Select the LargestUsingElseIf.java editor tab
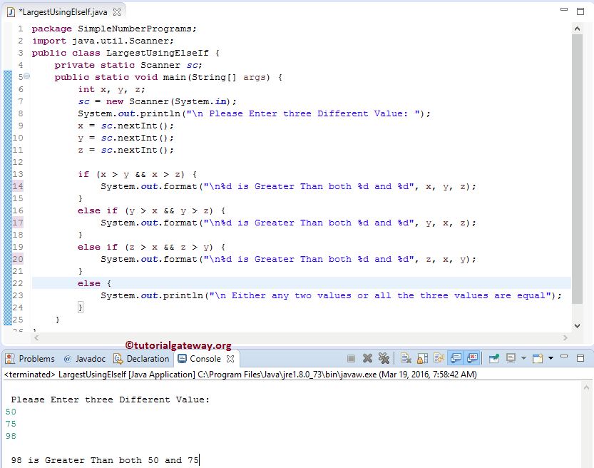 (x=64, y=11)
